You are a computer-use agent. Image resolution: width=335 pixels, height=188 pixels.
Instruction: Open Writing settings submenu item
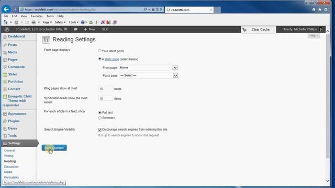point(9,156)
